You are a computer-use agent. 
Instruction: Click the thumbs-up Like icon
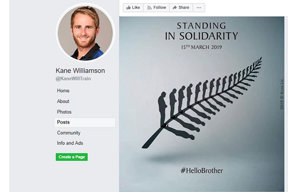click(128, 8)
